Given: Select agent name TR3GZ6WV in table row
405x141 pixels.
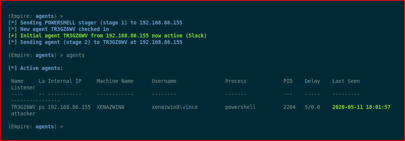Looking at the screenshot, I should (23, 107).
